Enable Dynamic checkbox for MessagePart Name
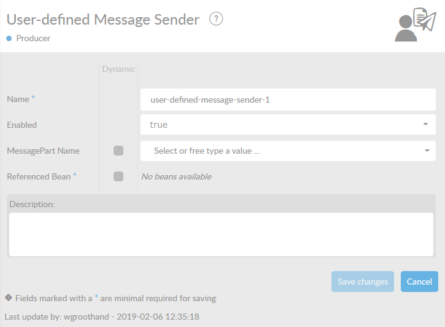This screenshot has width=445, height=327. (118, 151)
